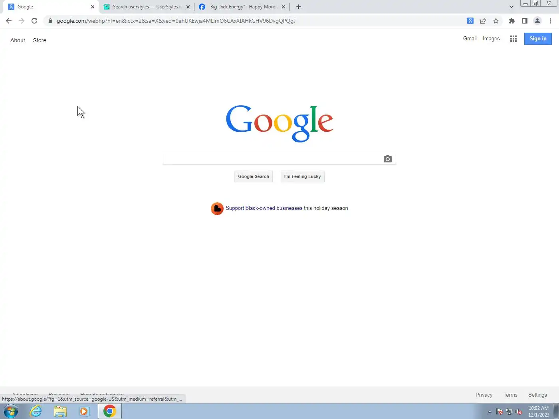View site info via the lock icon
559x419 pixels.
pyautogui.click(x=50, y=21)
